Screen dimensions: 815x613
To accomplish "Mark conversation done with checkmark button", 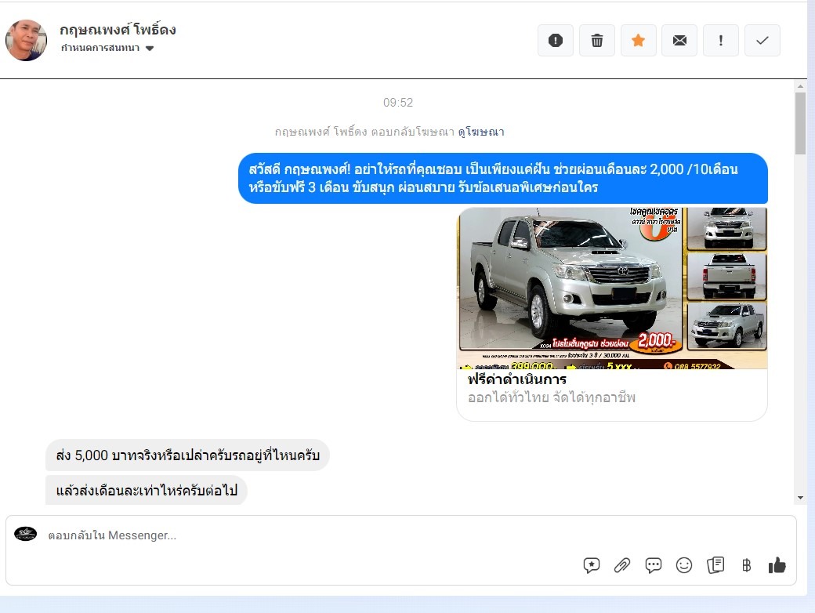I will coord(762,41).
